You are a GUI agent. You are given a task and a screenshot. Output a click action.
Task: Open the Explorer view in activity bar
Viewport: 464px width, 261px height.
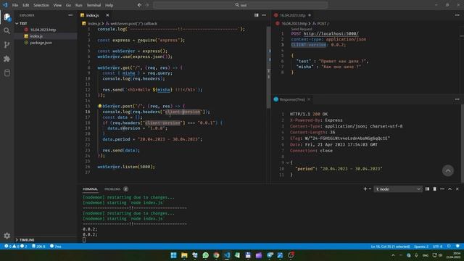[7, 17]
